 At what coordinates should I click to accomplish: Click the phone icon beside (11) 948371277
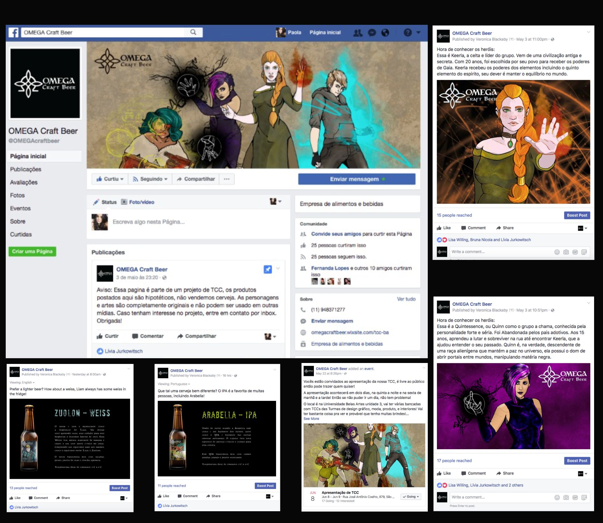pyautogui.click(x=303, y=310)
